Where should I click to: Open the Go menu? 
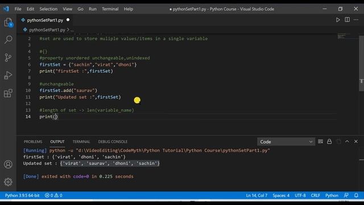[80, 9]
